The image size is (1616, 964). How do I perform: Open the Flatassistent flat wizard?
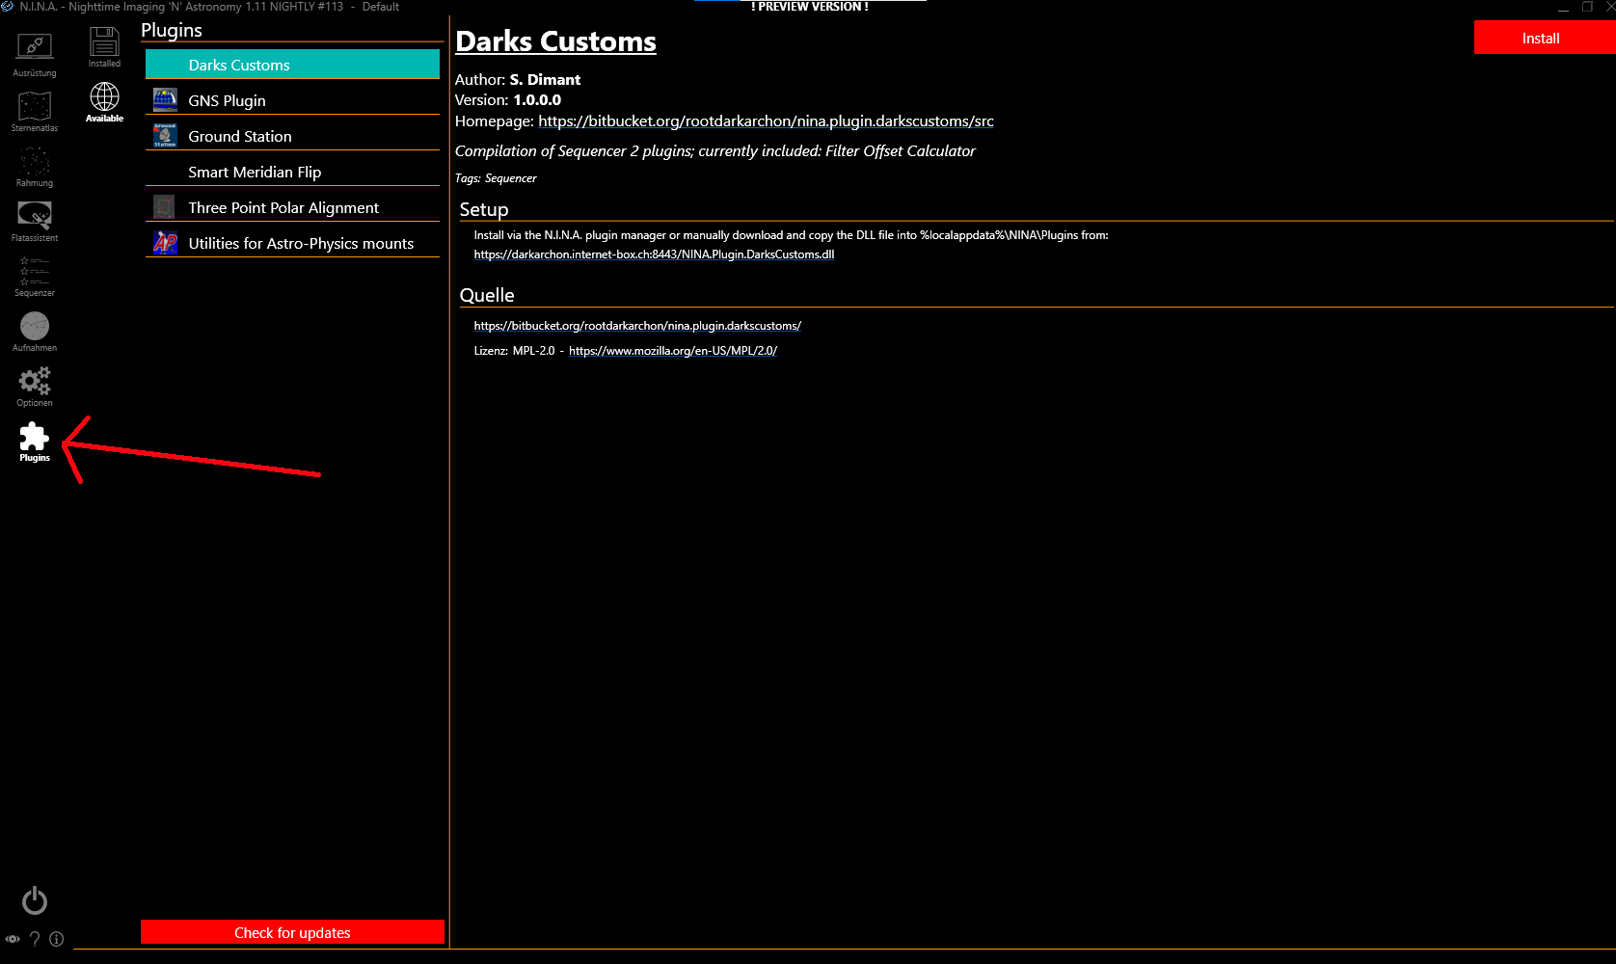tap(35, 221)
